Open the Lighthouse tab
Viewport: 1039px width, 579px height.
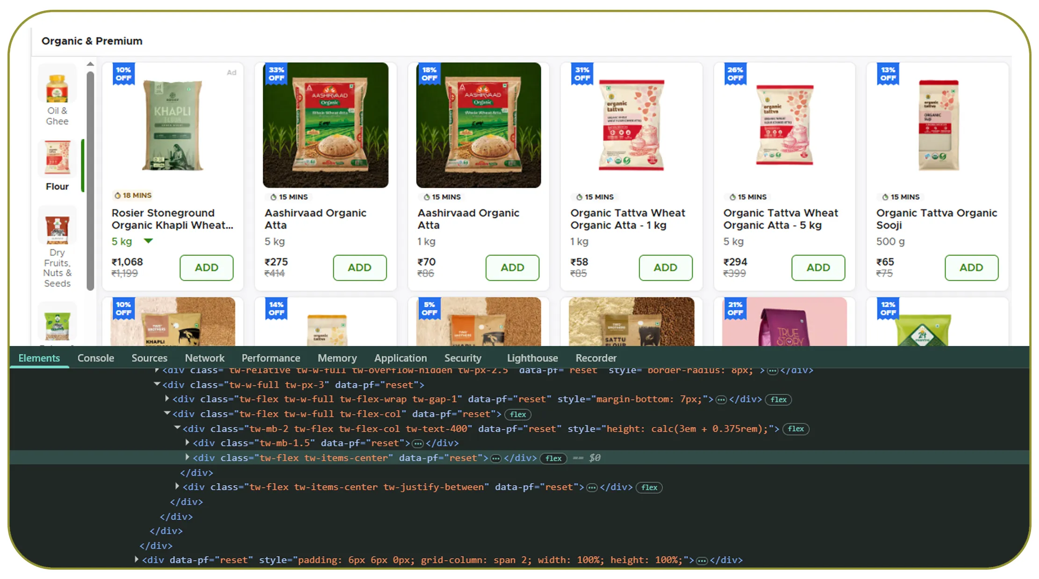pyautogui.click(x=532, y=358)
